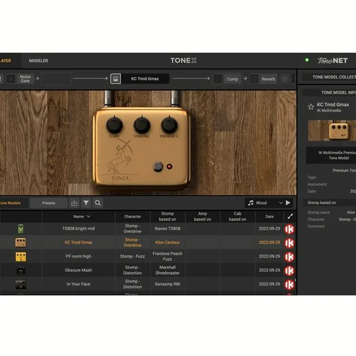The width and height of the screenshot is (356, 356).
Task: Click the Character column header
Action: pos(133,217)
